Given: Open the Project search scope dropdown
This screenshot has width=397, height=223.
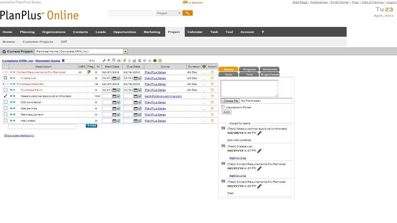Looking at the screenshot, I should 168,13.
